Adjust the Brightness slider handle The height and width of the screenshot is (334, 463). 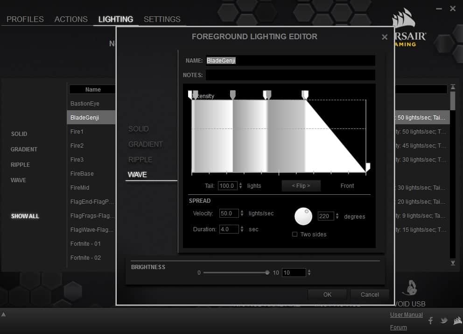pos(267,272)
